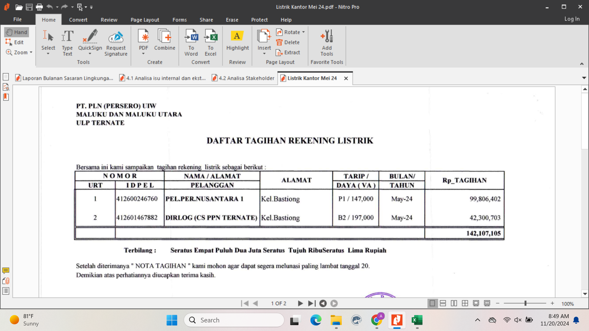Viewport: 589px width, 331px height.
Task: Enable continuous page view
Action: pos(443,303)
